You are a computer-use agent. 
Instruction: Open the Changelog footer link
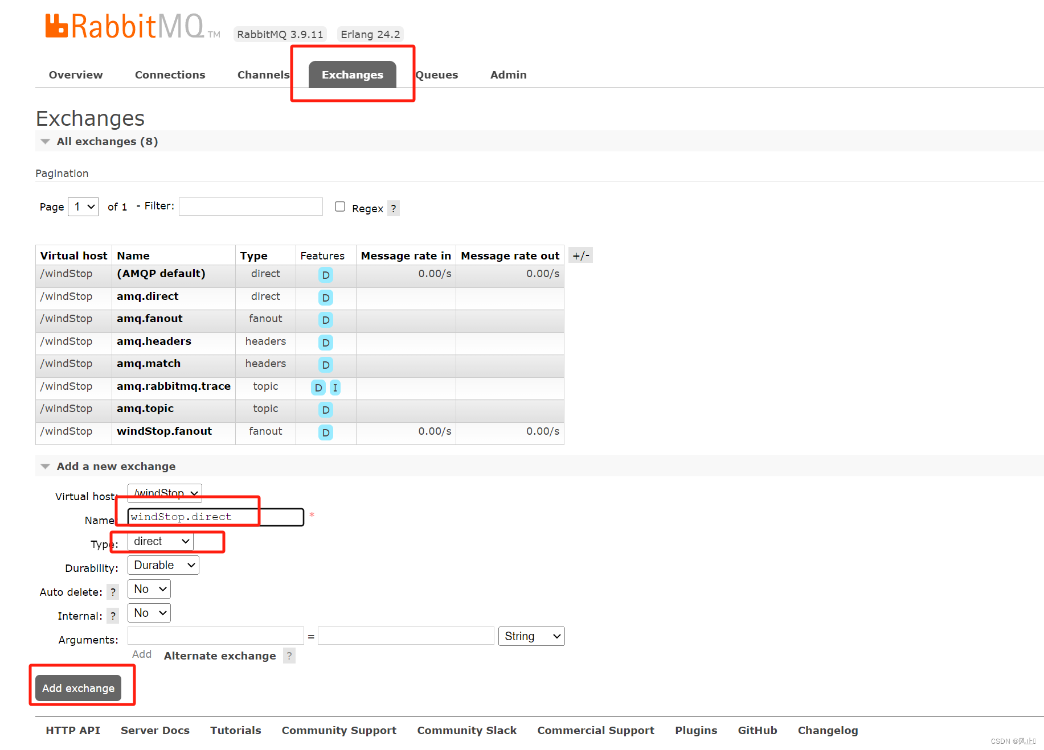(828, 730)
